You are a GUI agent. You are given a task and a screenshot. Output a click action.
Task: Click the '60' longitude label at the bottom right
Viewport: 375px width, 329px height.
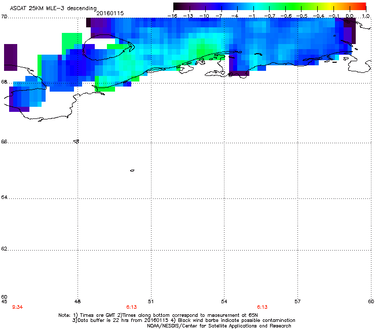point(371,302)
